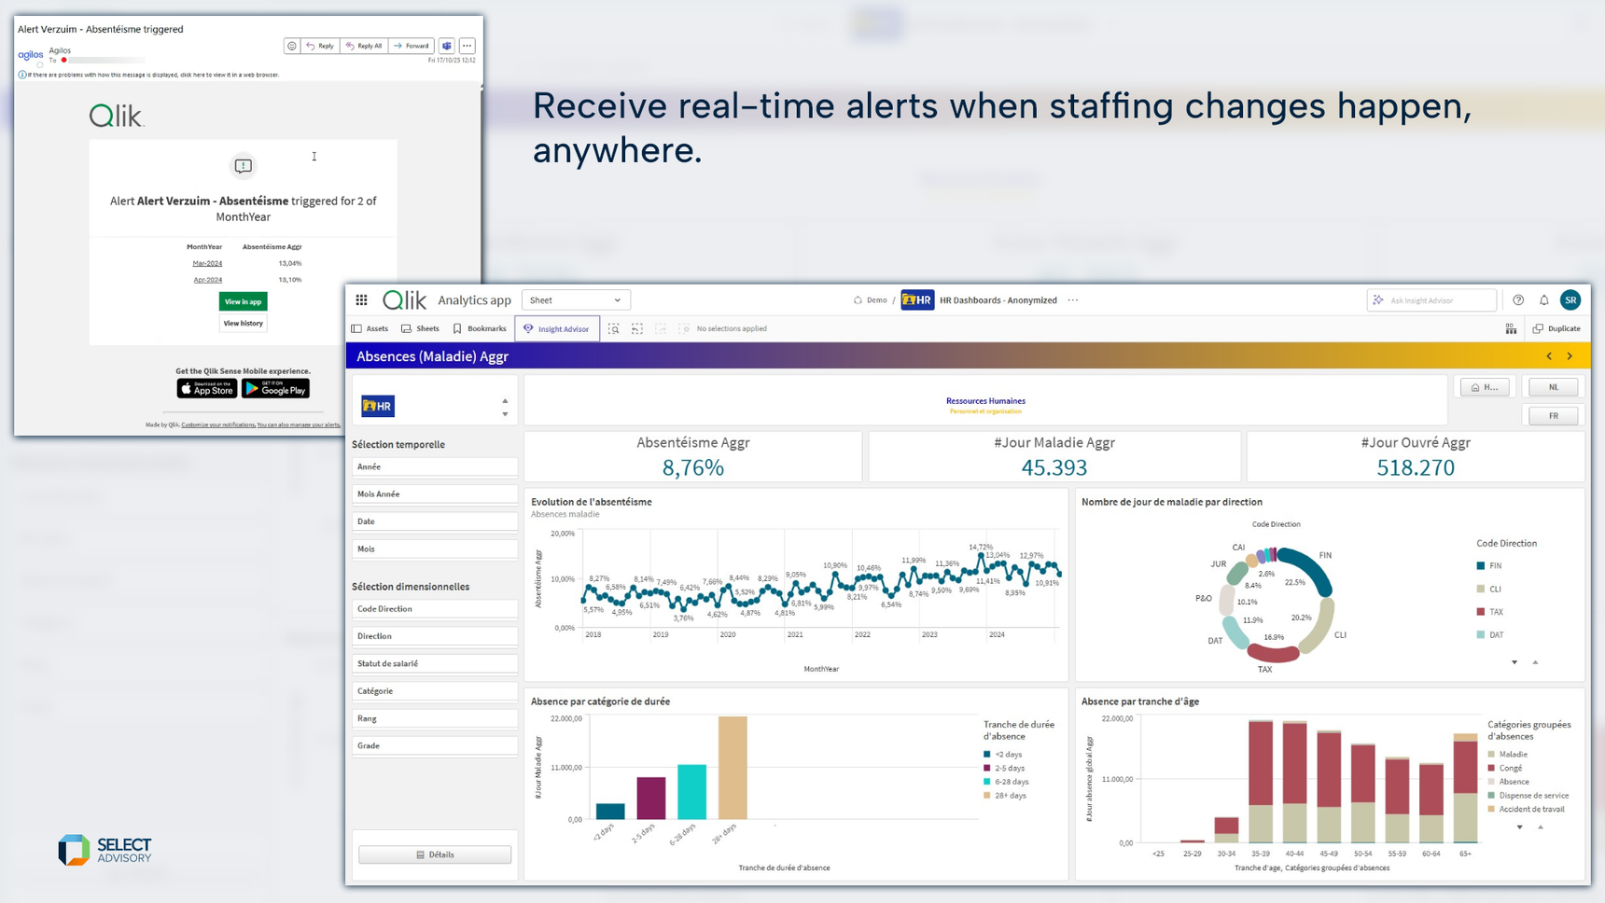Open more actions ellipsis in the email toolbar
The image size is (1605, 903).
(468, 46)
